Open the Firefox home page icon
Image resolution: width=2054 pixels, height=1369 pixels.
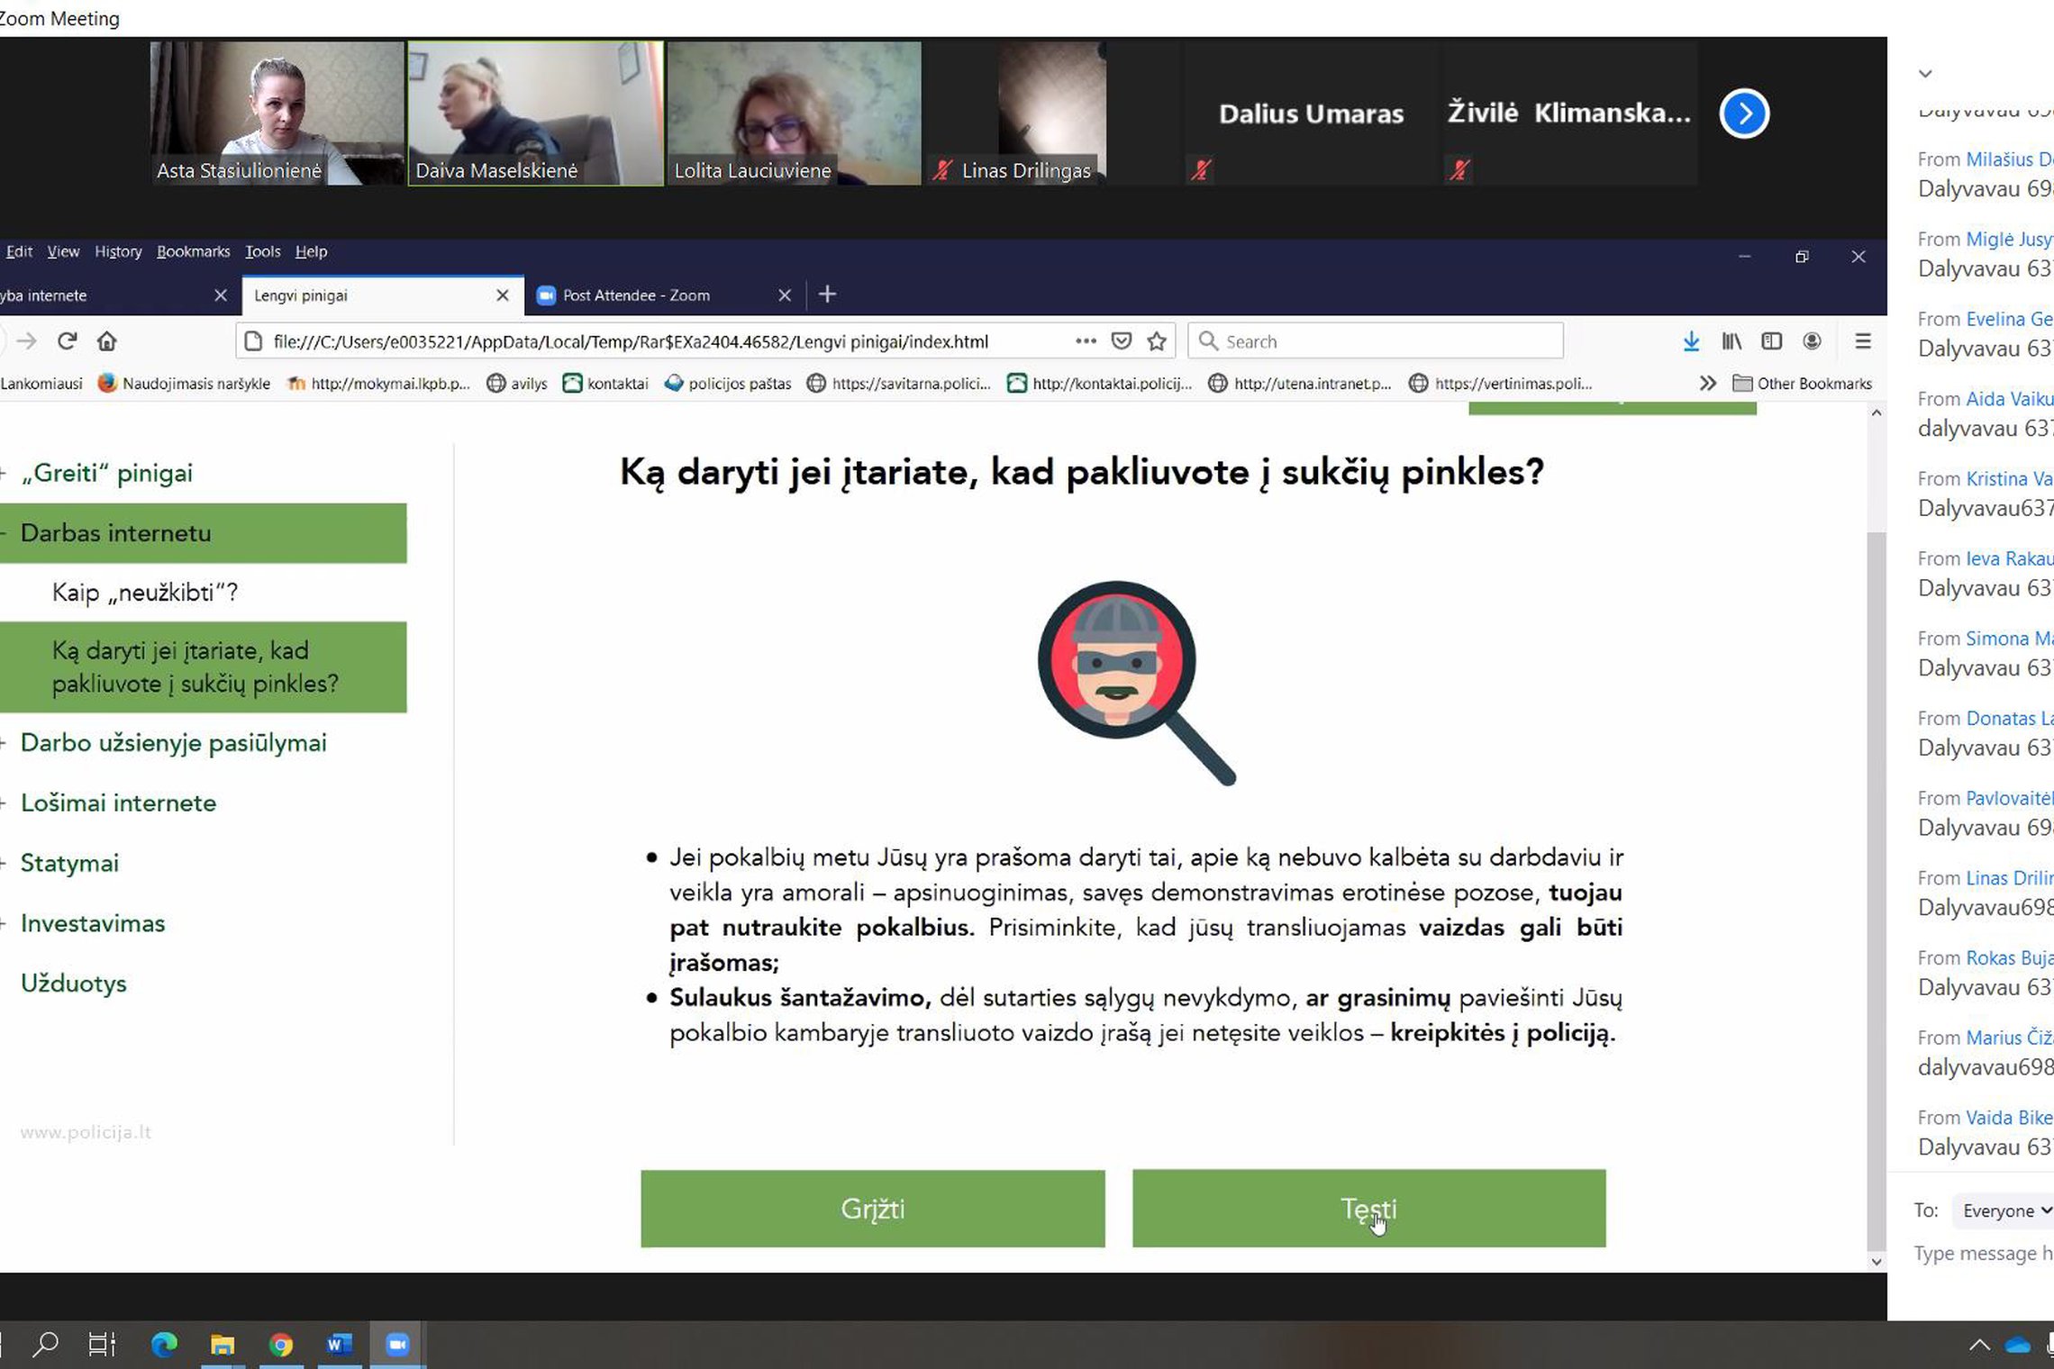[x=107, y=341]
